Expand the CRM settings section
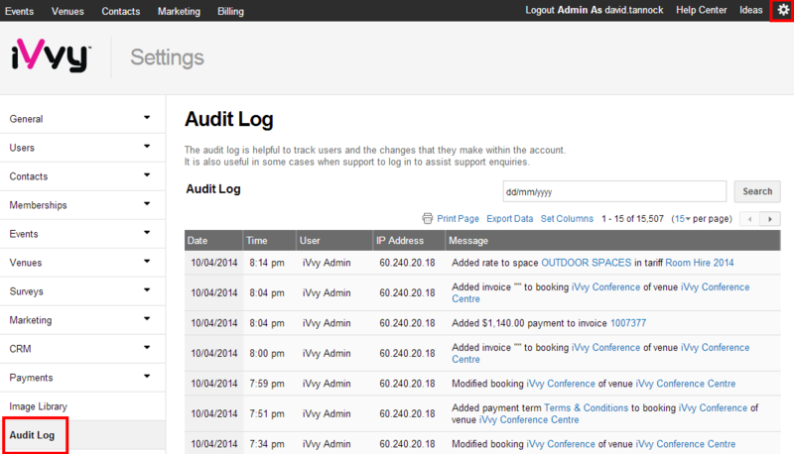This screenshot has width=794, height=454. click(83, 349)
